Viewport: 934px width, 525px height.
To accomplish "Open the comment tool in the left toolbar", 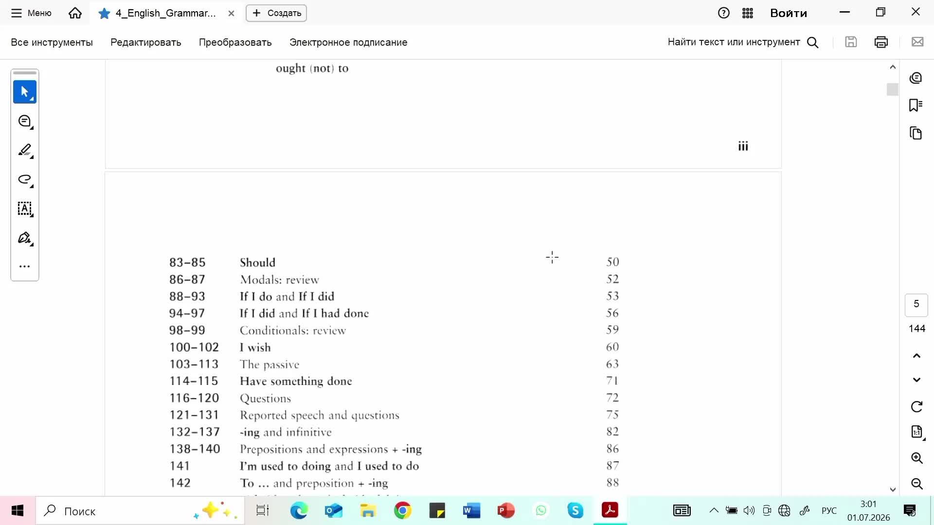I will [x=25, y=122].
